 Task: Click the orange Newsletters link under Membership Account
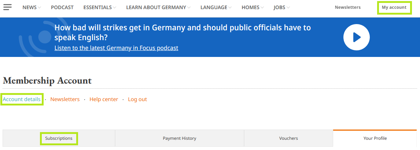click(65, 99)
